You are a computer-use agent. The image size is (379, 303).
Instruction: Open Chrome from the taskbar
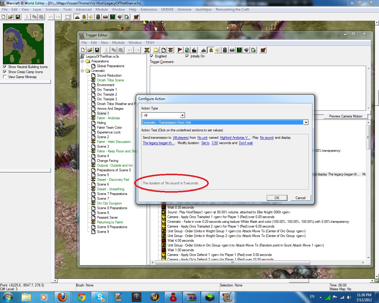coord(81,297)
